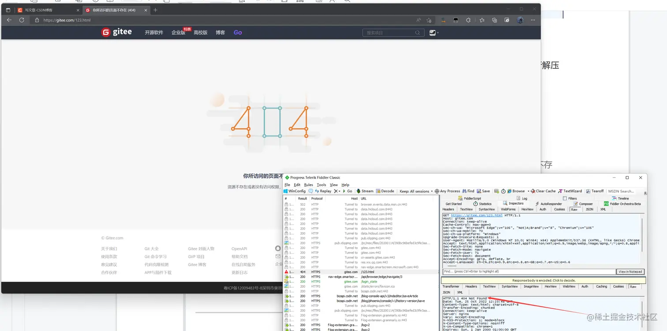Switch to the Composer tab
Screen dimensions: 667x331
(583, 204)
